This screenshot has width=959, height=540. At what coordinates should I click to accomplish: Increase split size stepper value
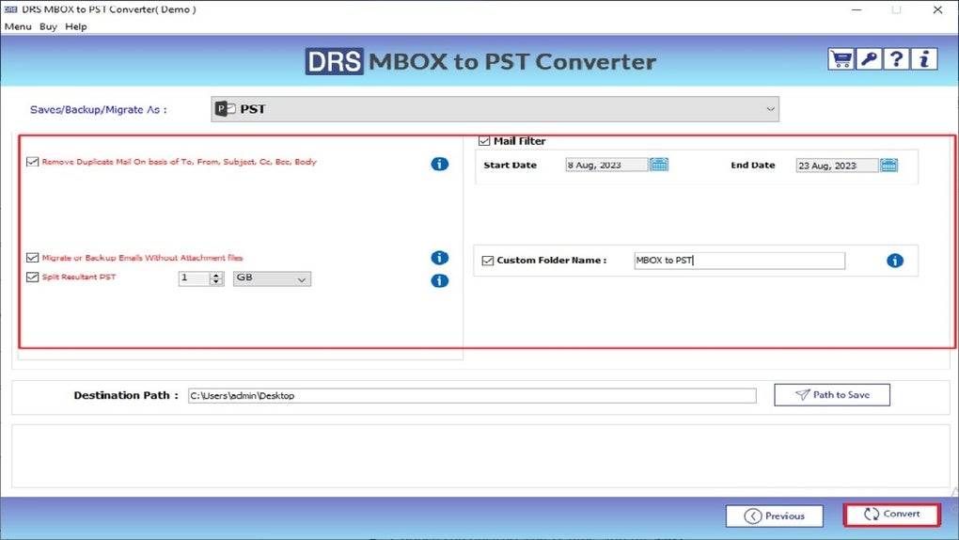[x=216, y=275]
